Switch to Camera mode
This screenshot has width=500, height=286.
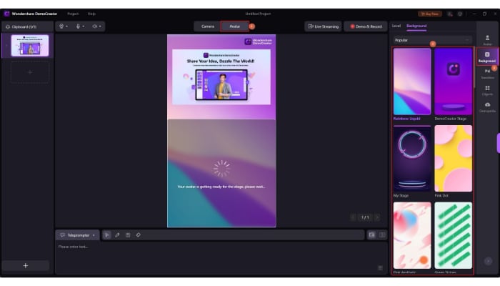(208, 26)
